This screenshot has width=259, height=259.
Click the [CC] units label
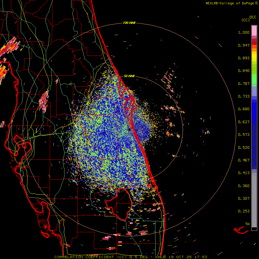pyautogui.click(x=245, y=20)
